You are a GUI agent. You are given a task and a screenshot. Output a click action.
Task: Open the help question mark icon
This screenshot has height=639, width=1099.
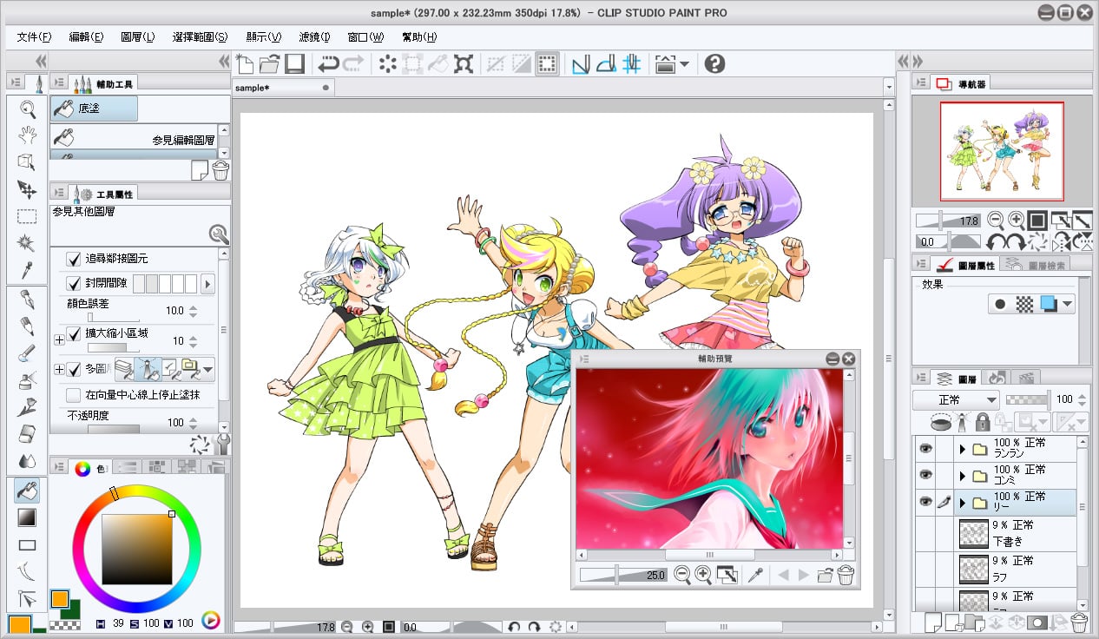pos(714,63)
